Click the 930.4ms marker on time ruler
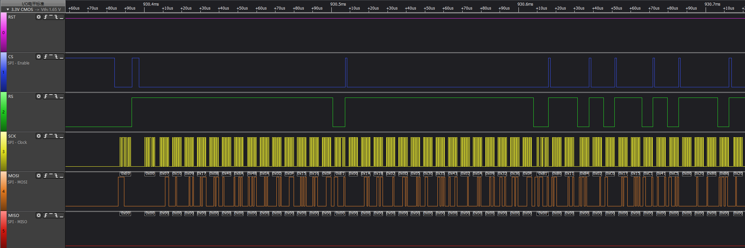Image resolution: width=745 pixels, height=248 pixels. coord(151,4)
